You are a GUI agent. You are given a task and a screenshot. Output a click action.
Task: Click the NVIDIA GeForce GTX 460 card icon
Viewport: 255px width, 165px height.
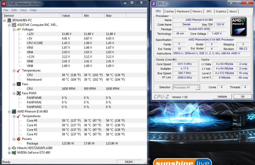14,153
